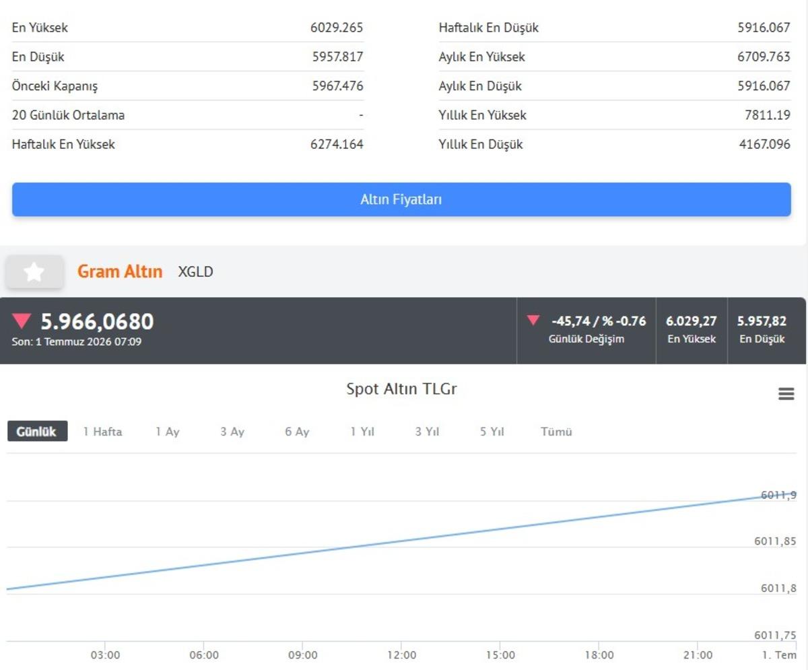Image resolution: width=808 pixels, height=670 pixels.
Task: Show the Tümü full history range
Action: click(x=556, y=432)
